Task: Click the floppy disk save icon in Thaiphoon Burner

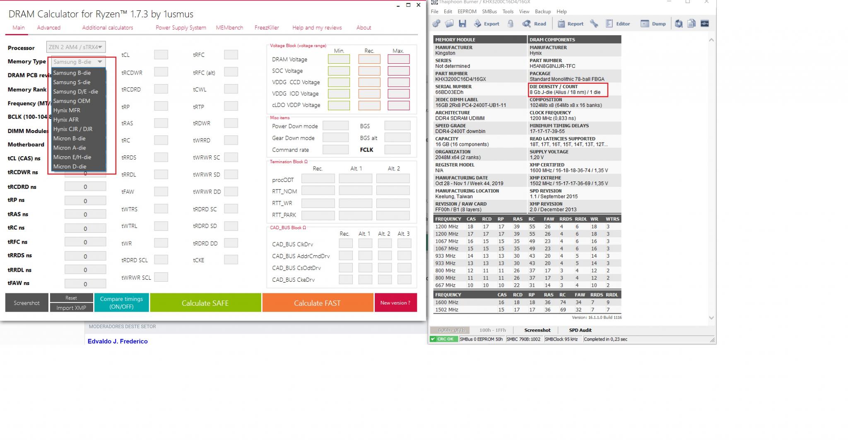Action: pyautogui.click(x=463, y=24)
